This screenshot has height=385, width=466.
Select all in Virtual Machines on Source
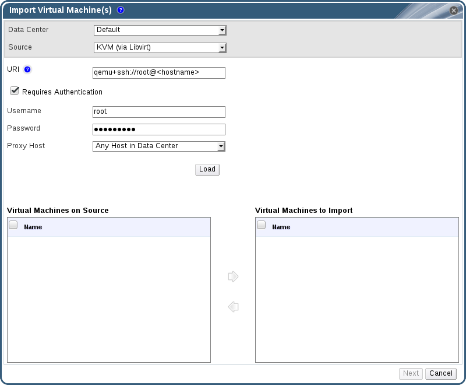coord(13,225)
